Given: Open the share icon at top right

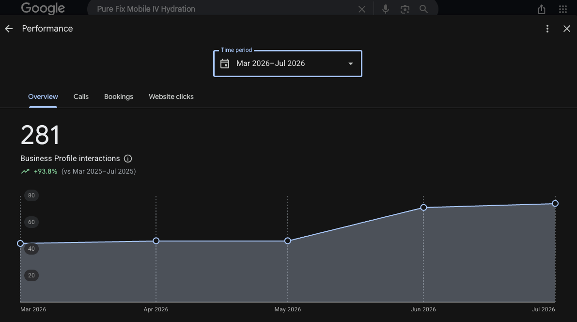Looking at the screenshot, I should click(541, 9).
